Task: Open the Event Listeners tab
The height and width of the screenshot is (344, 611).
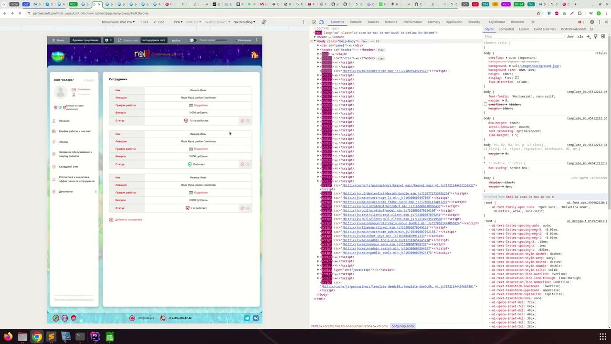Action: tap(545, 29)
